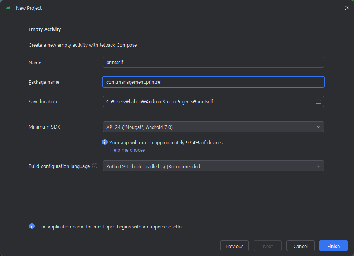Click the Minimum SDK label

(x=44, y=127)
